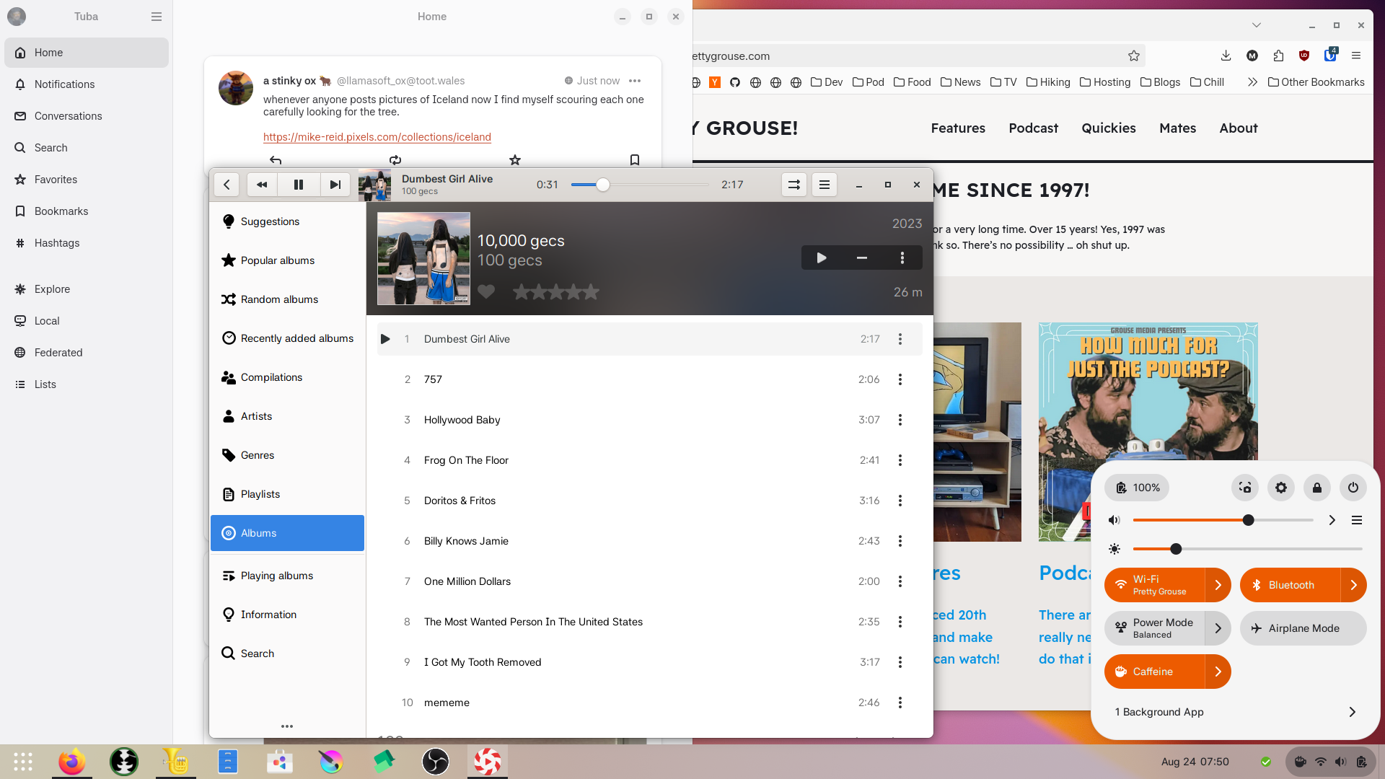This screenshot has width=1385, height=779.
Task: Toggle the shuffle button in player header
Action: (x=793, y=185)
